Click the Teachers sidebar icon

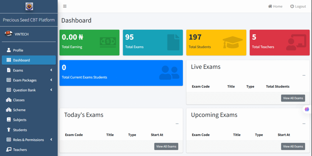coord(9,150)
